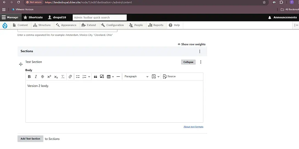Open the Reports admin menu

(156, 25)
